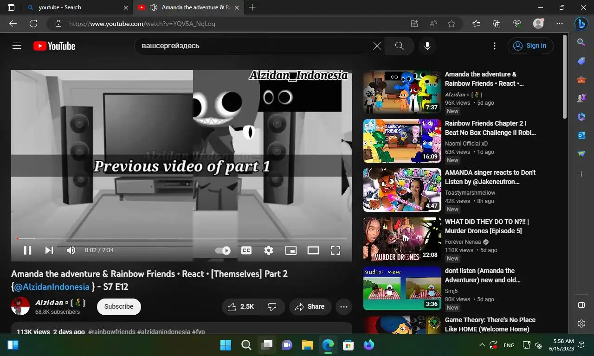Like the video with 2.5K likes

[241, 306]
